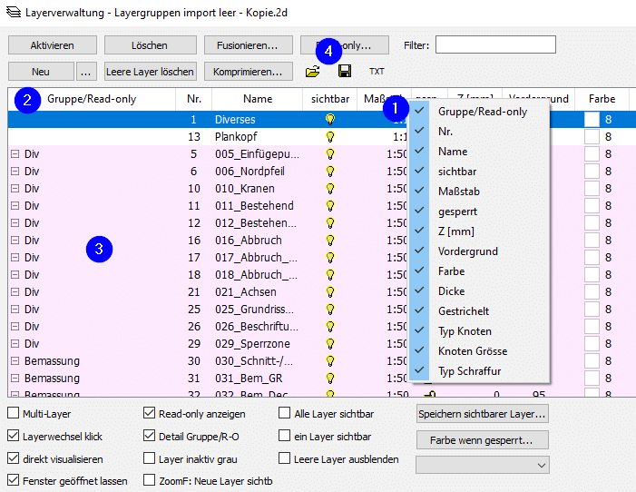Click color swatch of Plankopf layer
The height and width of the screenshot is (492, 636).
592,137
